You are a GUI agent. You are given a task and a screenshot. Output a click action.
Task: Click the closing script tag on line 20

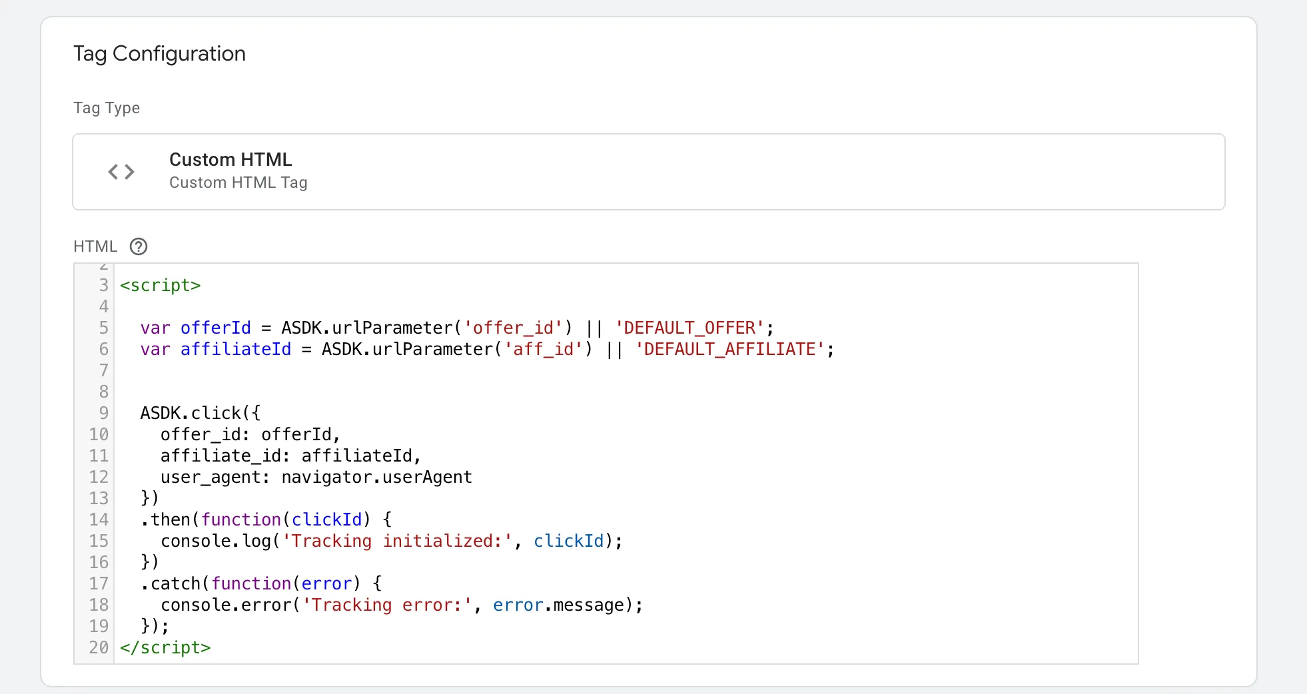pyautogui.click(x=165, y=647)
